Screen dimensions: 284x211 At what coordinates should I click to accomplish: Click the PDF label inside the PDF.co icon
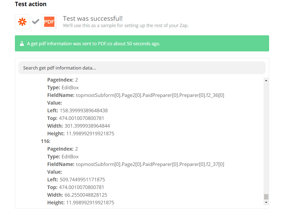pos(49,22)
